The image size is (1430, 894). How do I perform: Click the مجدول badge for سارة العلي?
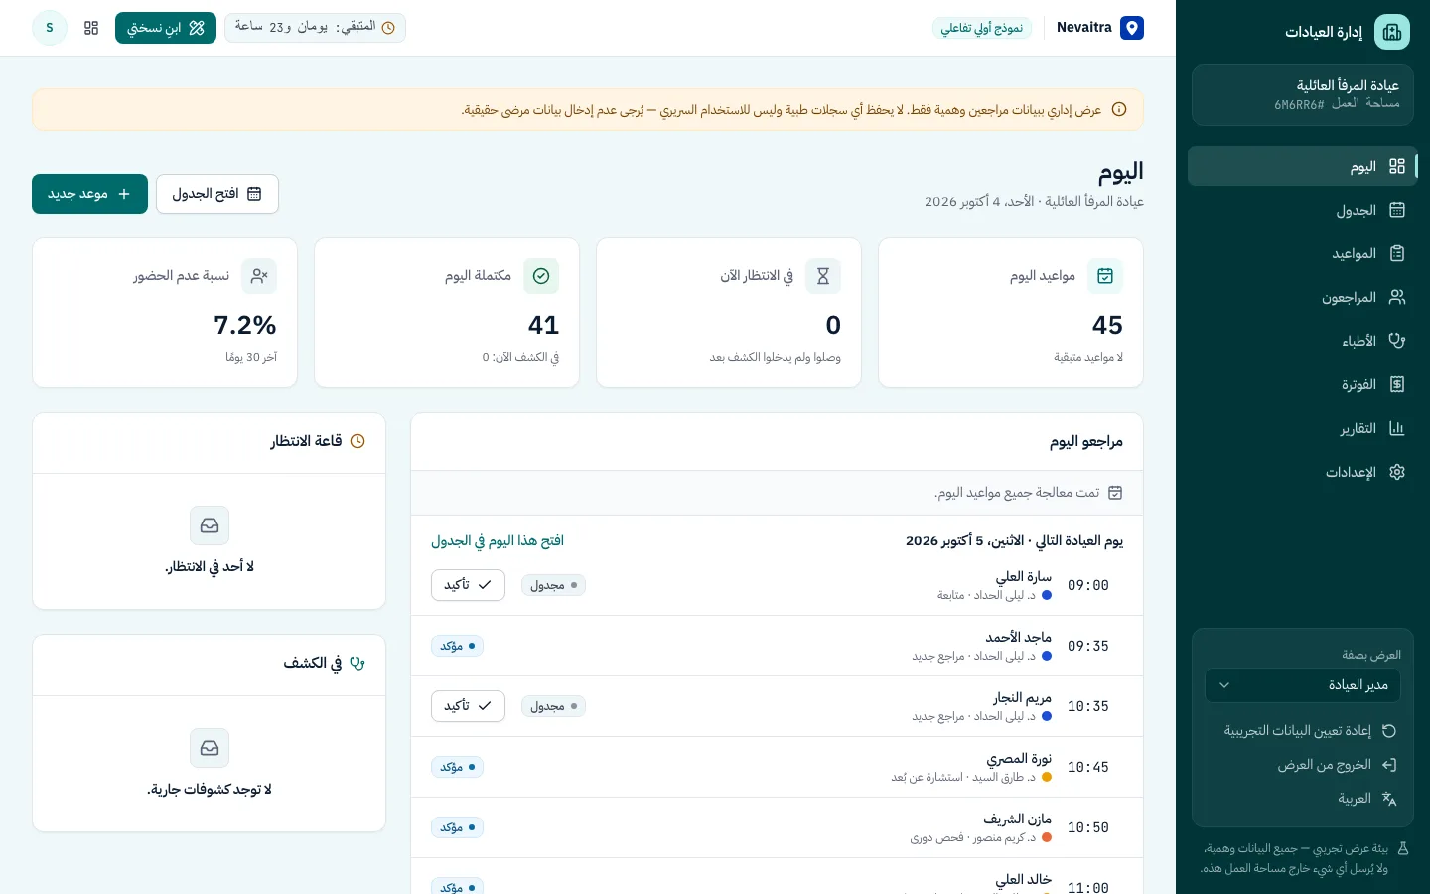pos(553,585)
